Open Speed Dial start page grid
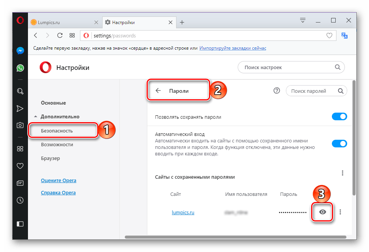The width and height of the screenshot is (369, 252). pyautogui.click(x=72, y=36)
